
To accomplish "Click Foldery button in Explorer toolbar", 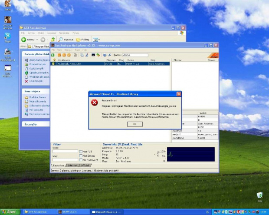I will [x=83, y=40].
